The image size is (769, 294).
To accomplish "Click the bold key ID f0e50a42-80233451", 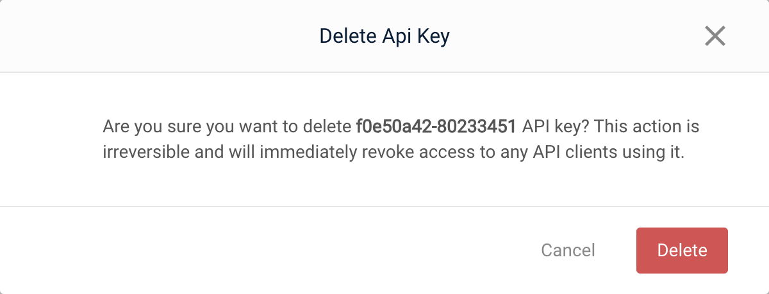I will click(x=436, y=127).
